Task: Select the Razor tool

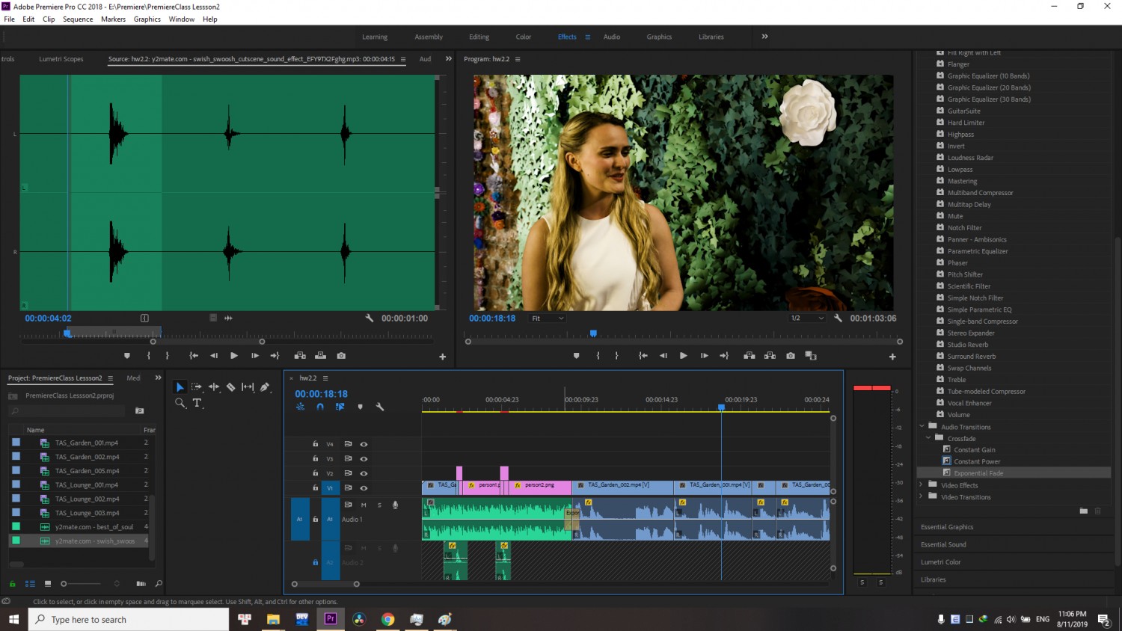Action: (x=231, y=387)
